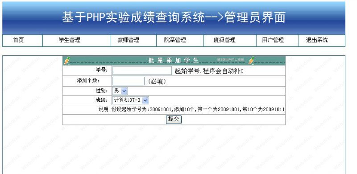Open 用户管理 in navigation bar
357x174 pixels.
(x=273, y=40)
